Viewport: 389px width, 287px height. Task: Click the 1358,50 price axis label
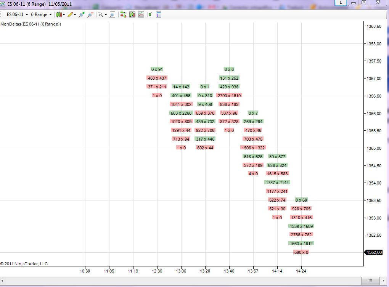[374, 26]
